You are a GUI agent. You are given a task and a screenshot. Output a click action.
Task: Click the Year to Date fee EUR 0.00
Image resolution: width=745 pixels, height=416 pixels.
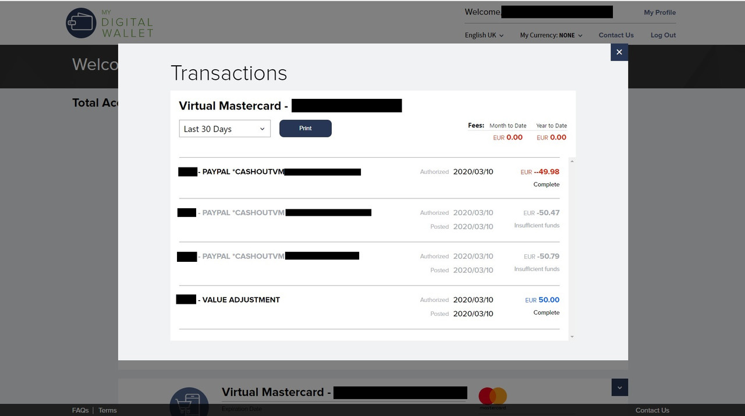(551, 137)
